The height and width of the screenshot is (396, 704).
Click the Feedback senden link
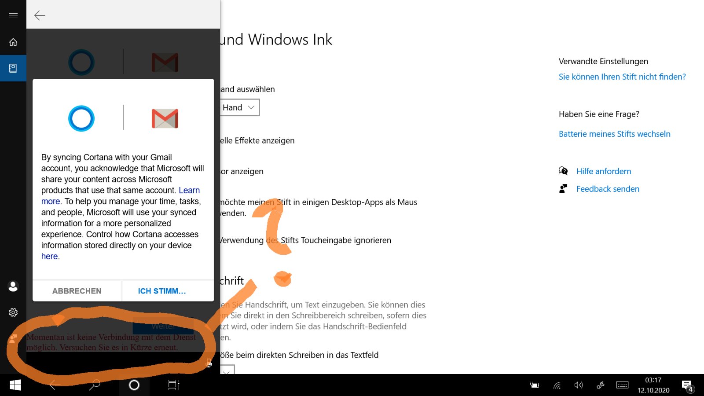click(x=608, y=189)
